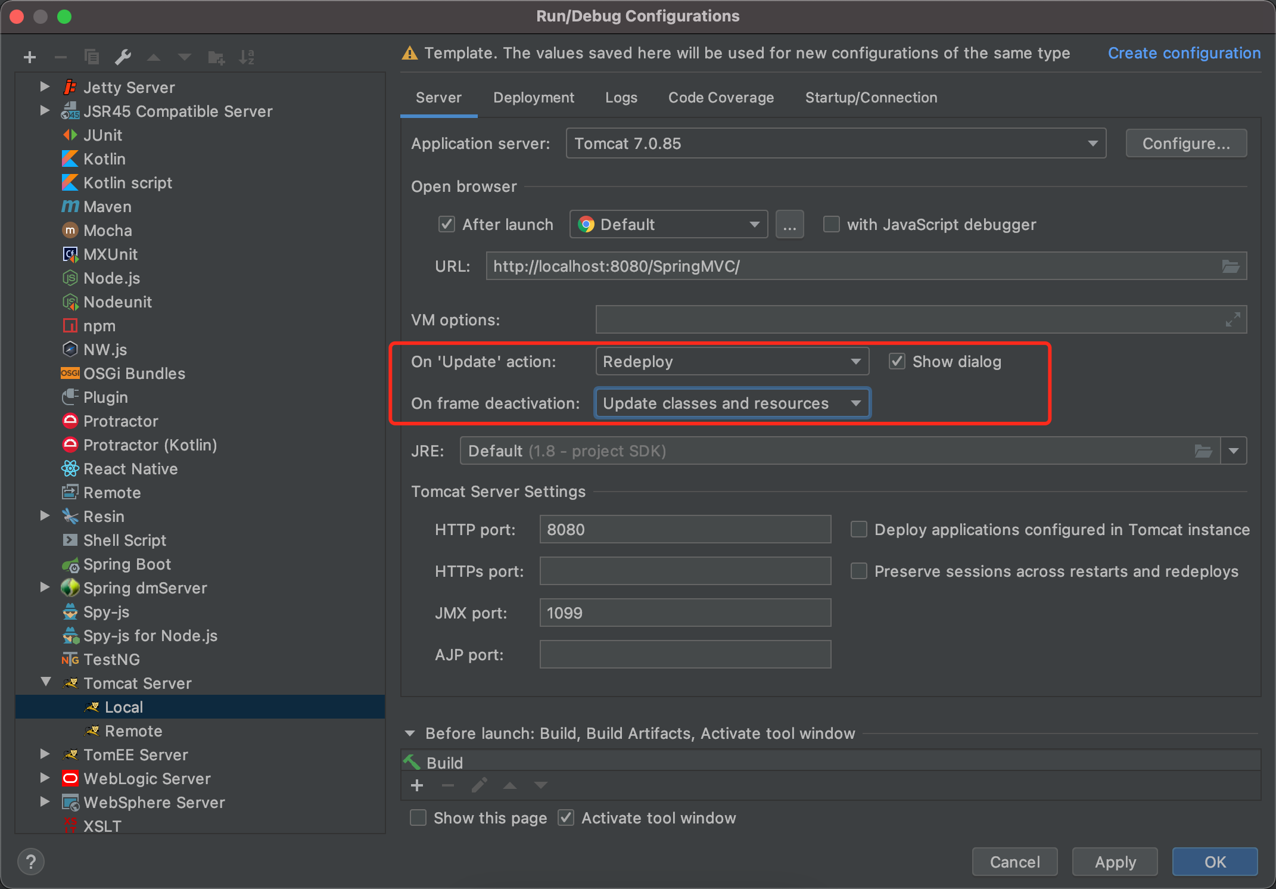Enable Deploy applications configured in Tomcat instance
Image resolution: width=1276 pixels, height=889 pixels.
click(x=858, y=530)
